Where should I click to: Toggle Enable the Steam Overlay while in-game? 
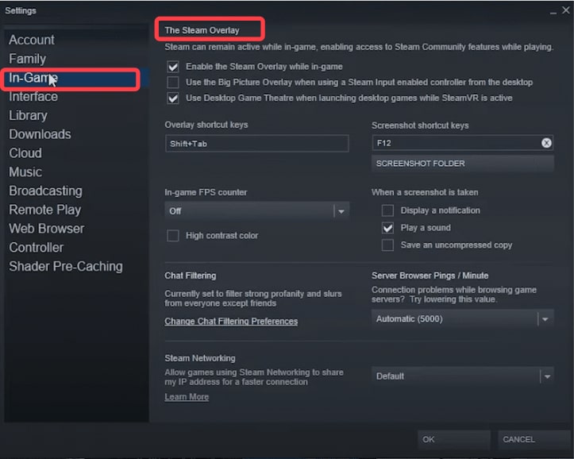click(x=173, y=67)
